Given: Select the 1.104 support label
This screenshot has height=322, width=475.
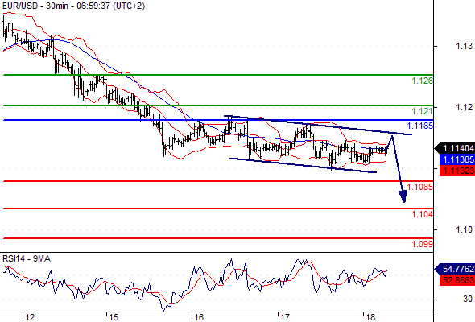Looking at the screenshot, I should (x=423, y=214).
